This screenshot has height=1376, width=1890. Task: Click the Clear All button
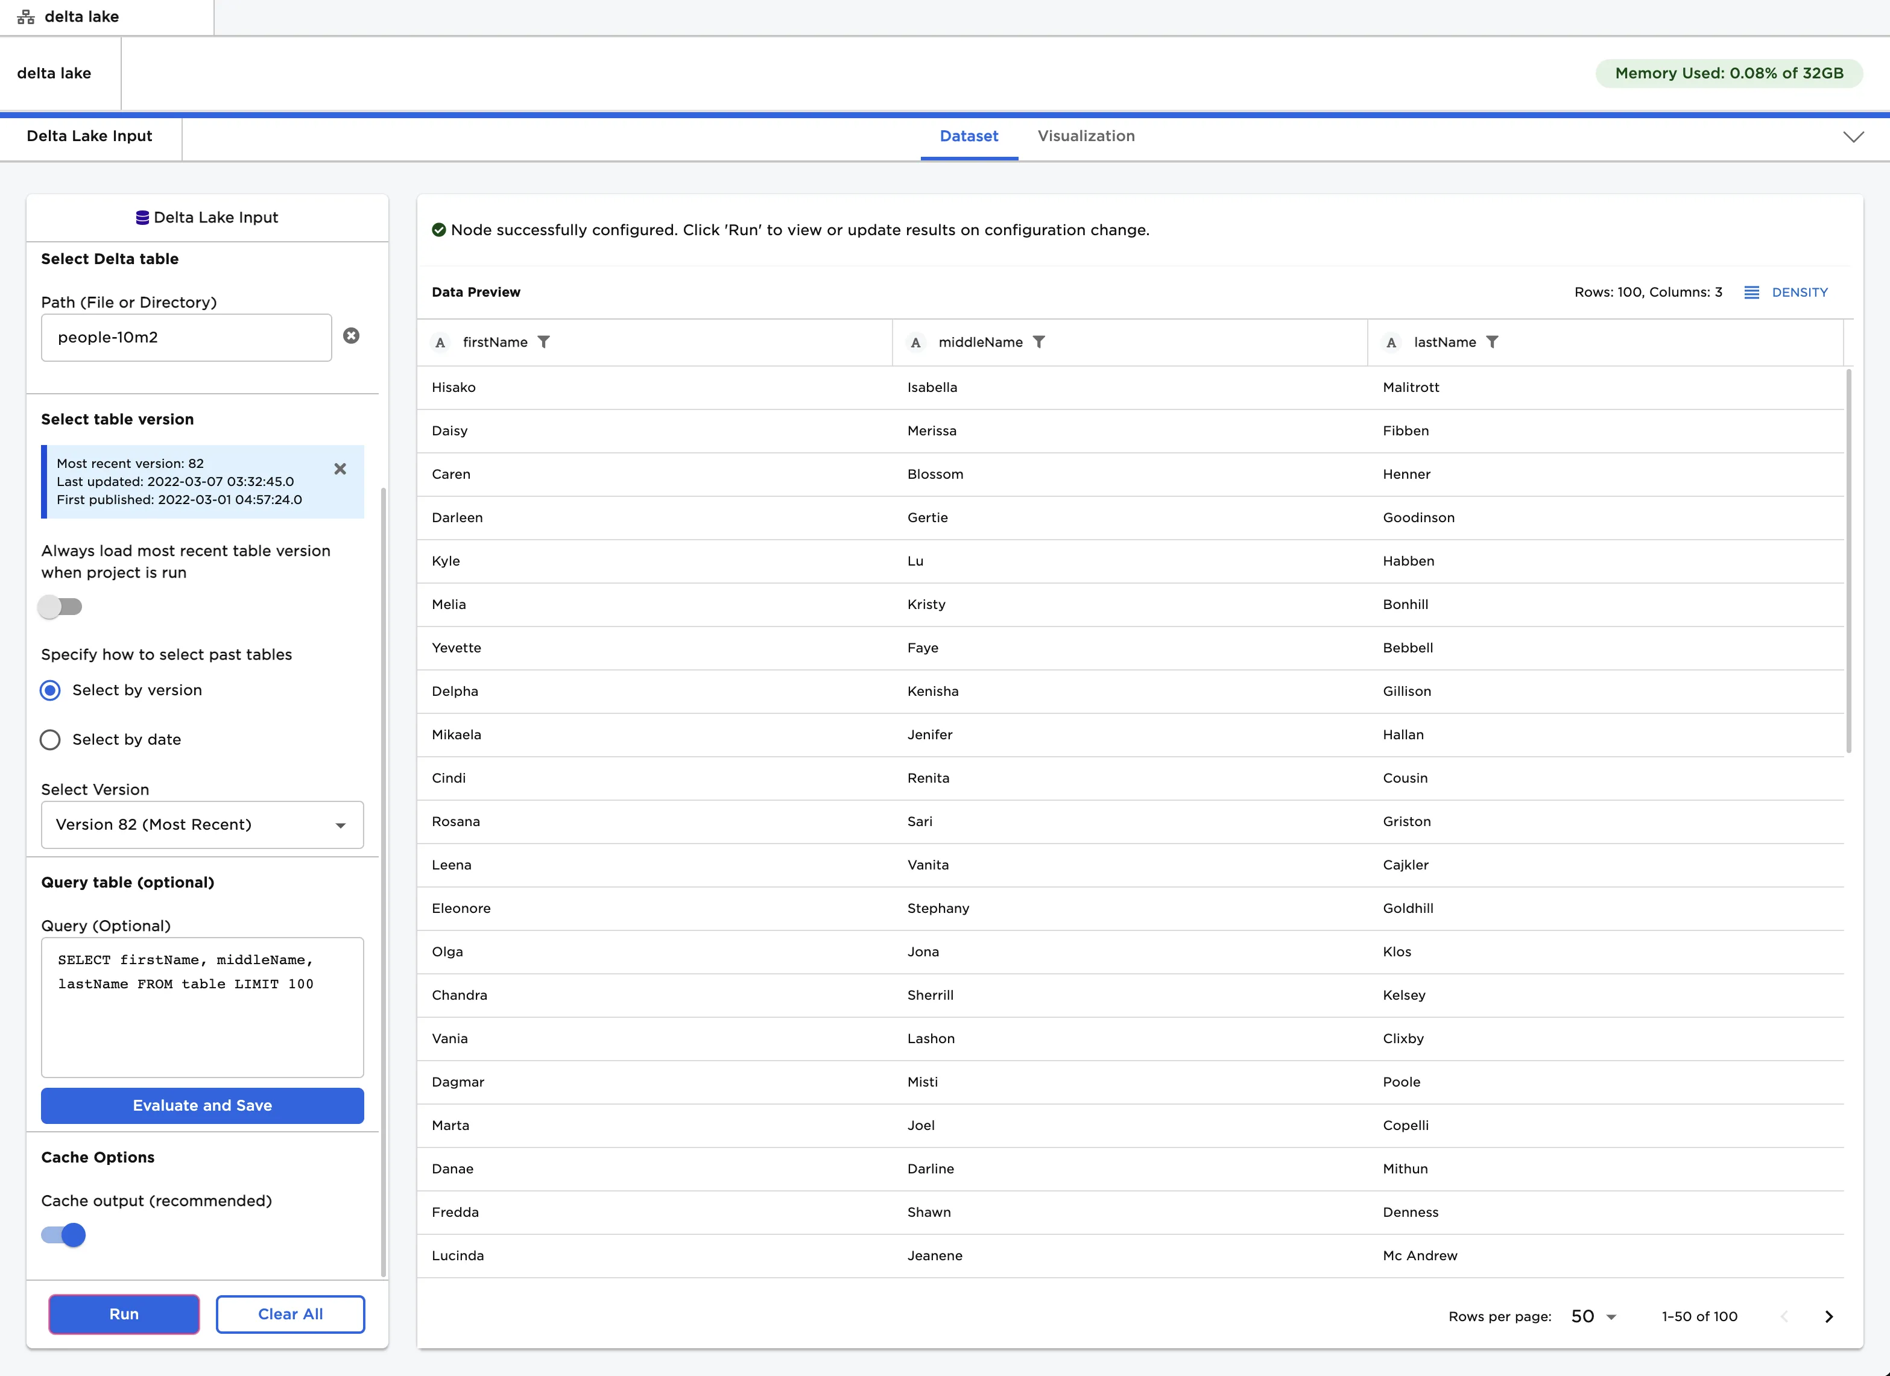290,1313
